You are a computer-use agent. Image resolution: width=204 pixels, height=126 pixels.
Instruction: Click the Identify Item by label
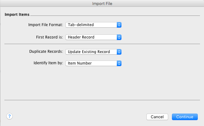coord(48,63)
